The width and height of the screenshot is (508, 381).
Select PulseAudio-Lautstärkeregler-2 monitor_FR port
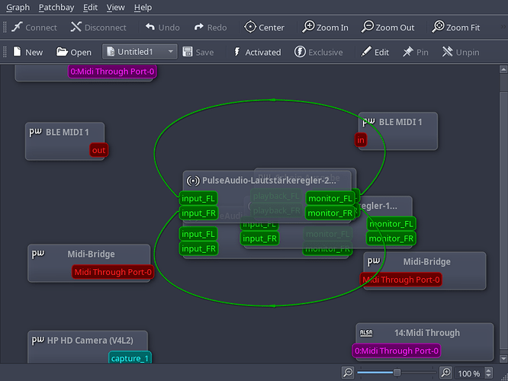330,213
